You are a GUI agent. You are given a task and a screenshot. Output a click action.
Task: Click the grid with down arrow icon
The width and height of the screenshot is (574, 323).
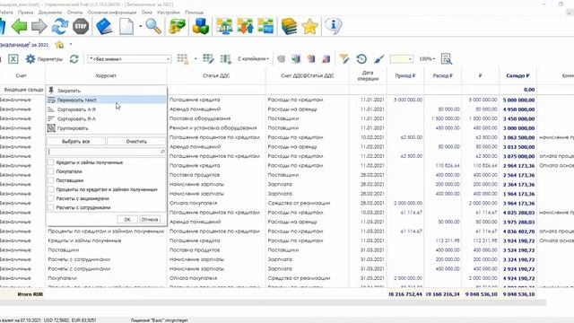point(226,58)
